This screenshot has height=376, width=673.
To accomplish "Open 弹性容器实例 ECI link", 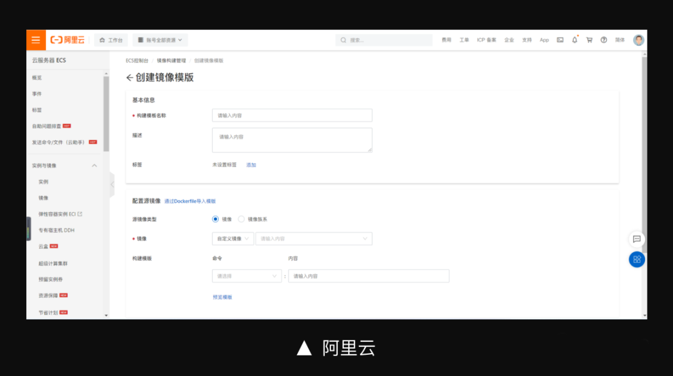I will pos(60,214).
